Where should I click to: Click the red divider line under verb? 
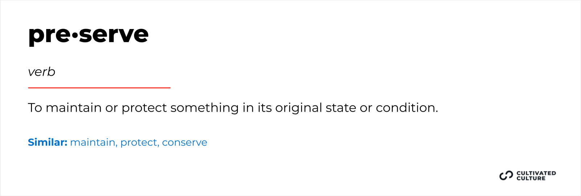(x=99, y=88)
